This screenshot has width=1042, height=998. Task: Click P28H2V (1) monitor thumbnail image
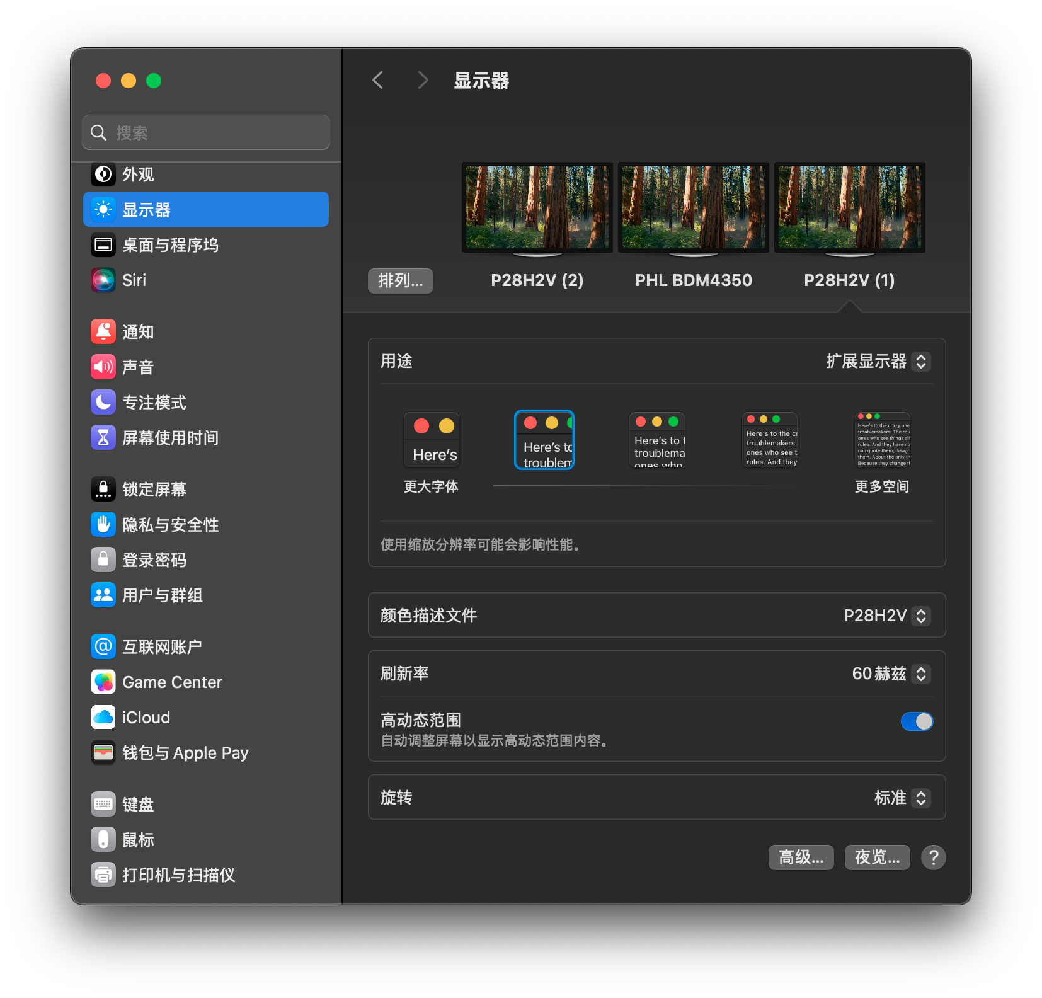(850, 209)
